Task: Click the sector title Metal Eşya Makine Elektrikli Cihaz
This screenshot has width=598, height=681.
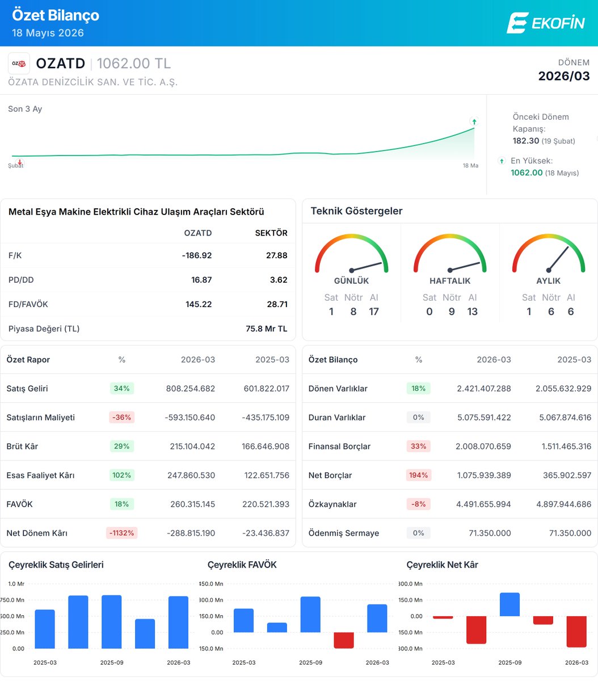Action: point(136,212)
